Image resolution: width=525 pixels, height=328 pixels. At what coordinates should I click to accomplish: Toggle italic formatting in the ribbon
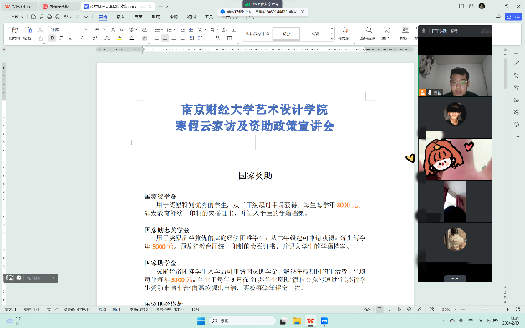[x=61, y=38]
